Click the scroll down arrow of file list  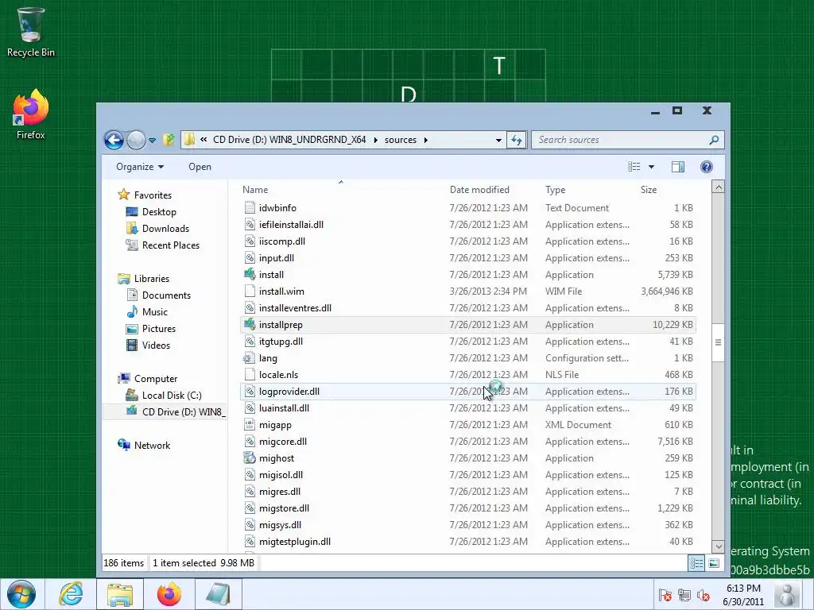(x=718, y=546)
